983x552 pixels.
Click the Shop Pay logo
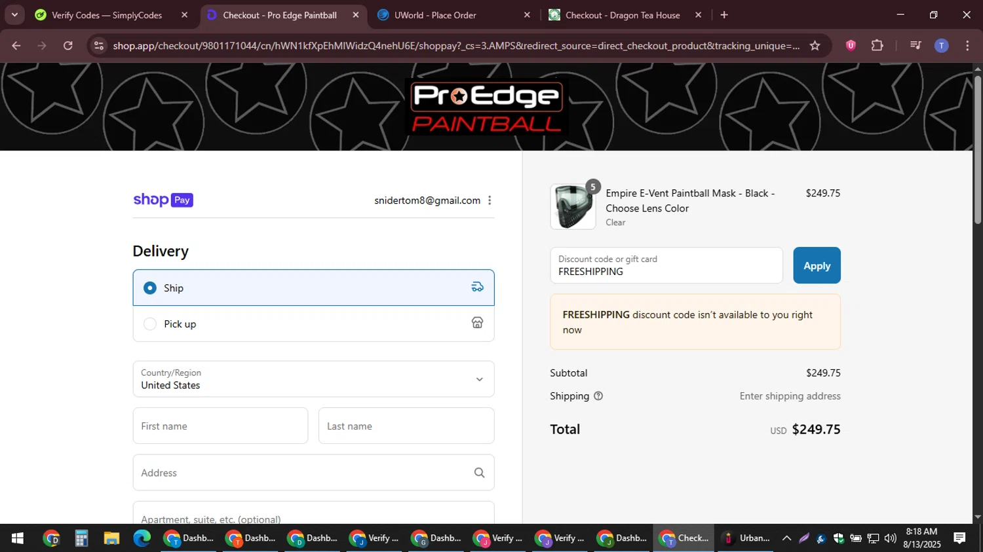163,200
